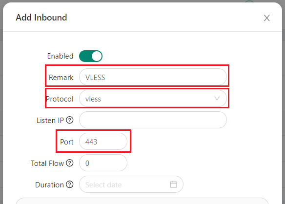Image resolution: width=285 pixels, height=204 pixels.
Task: Show Duration help question icon
Action: [70, 184]
